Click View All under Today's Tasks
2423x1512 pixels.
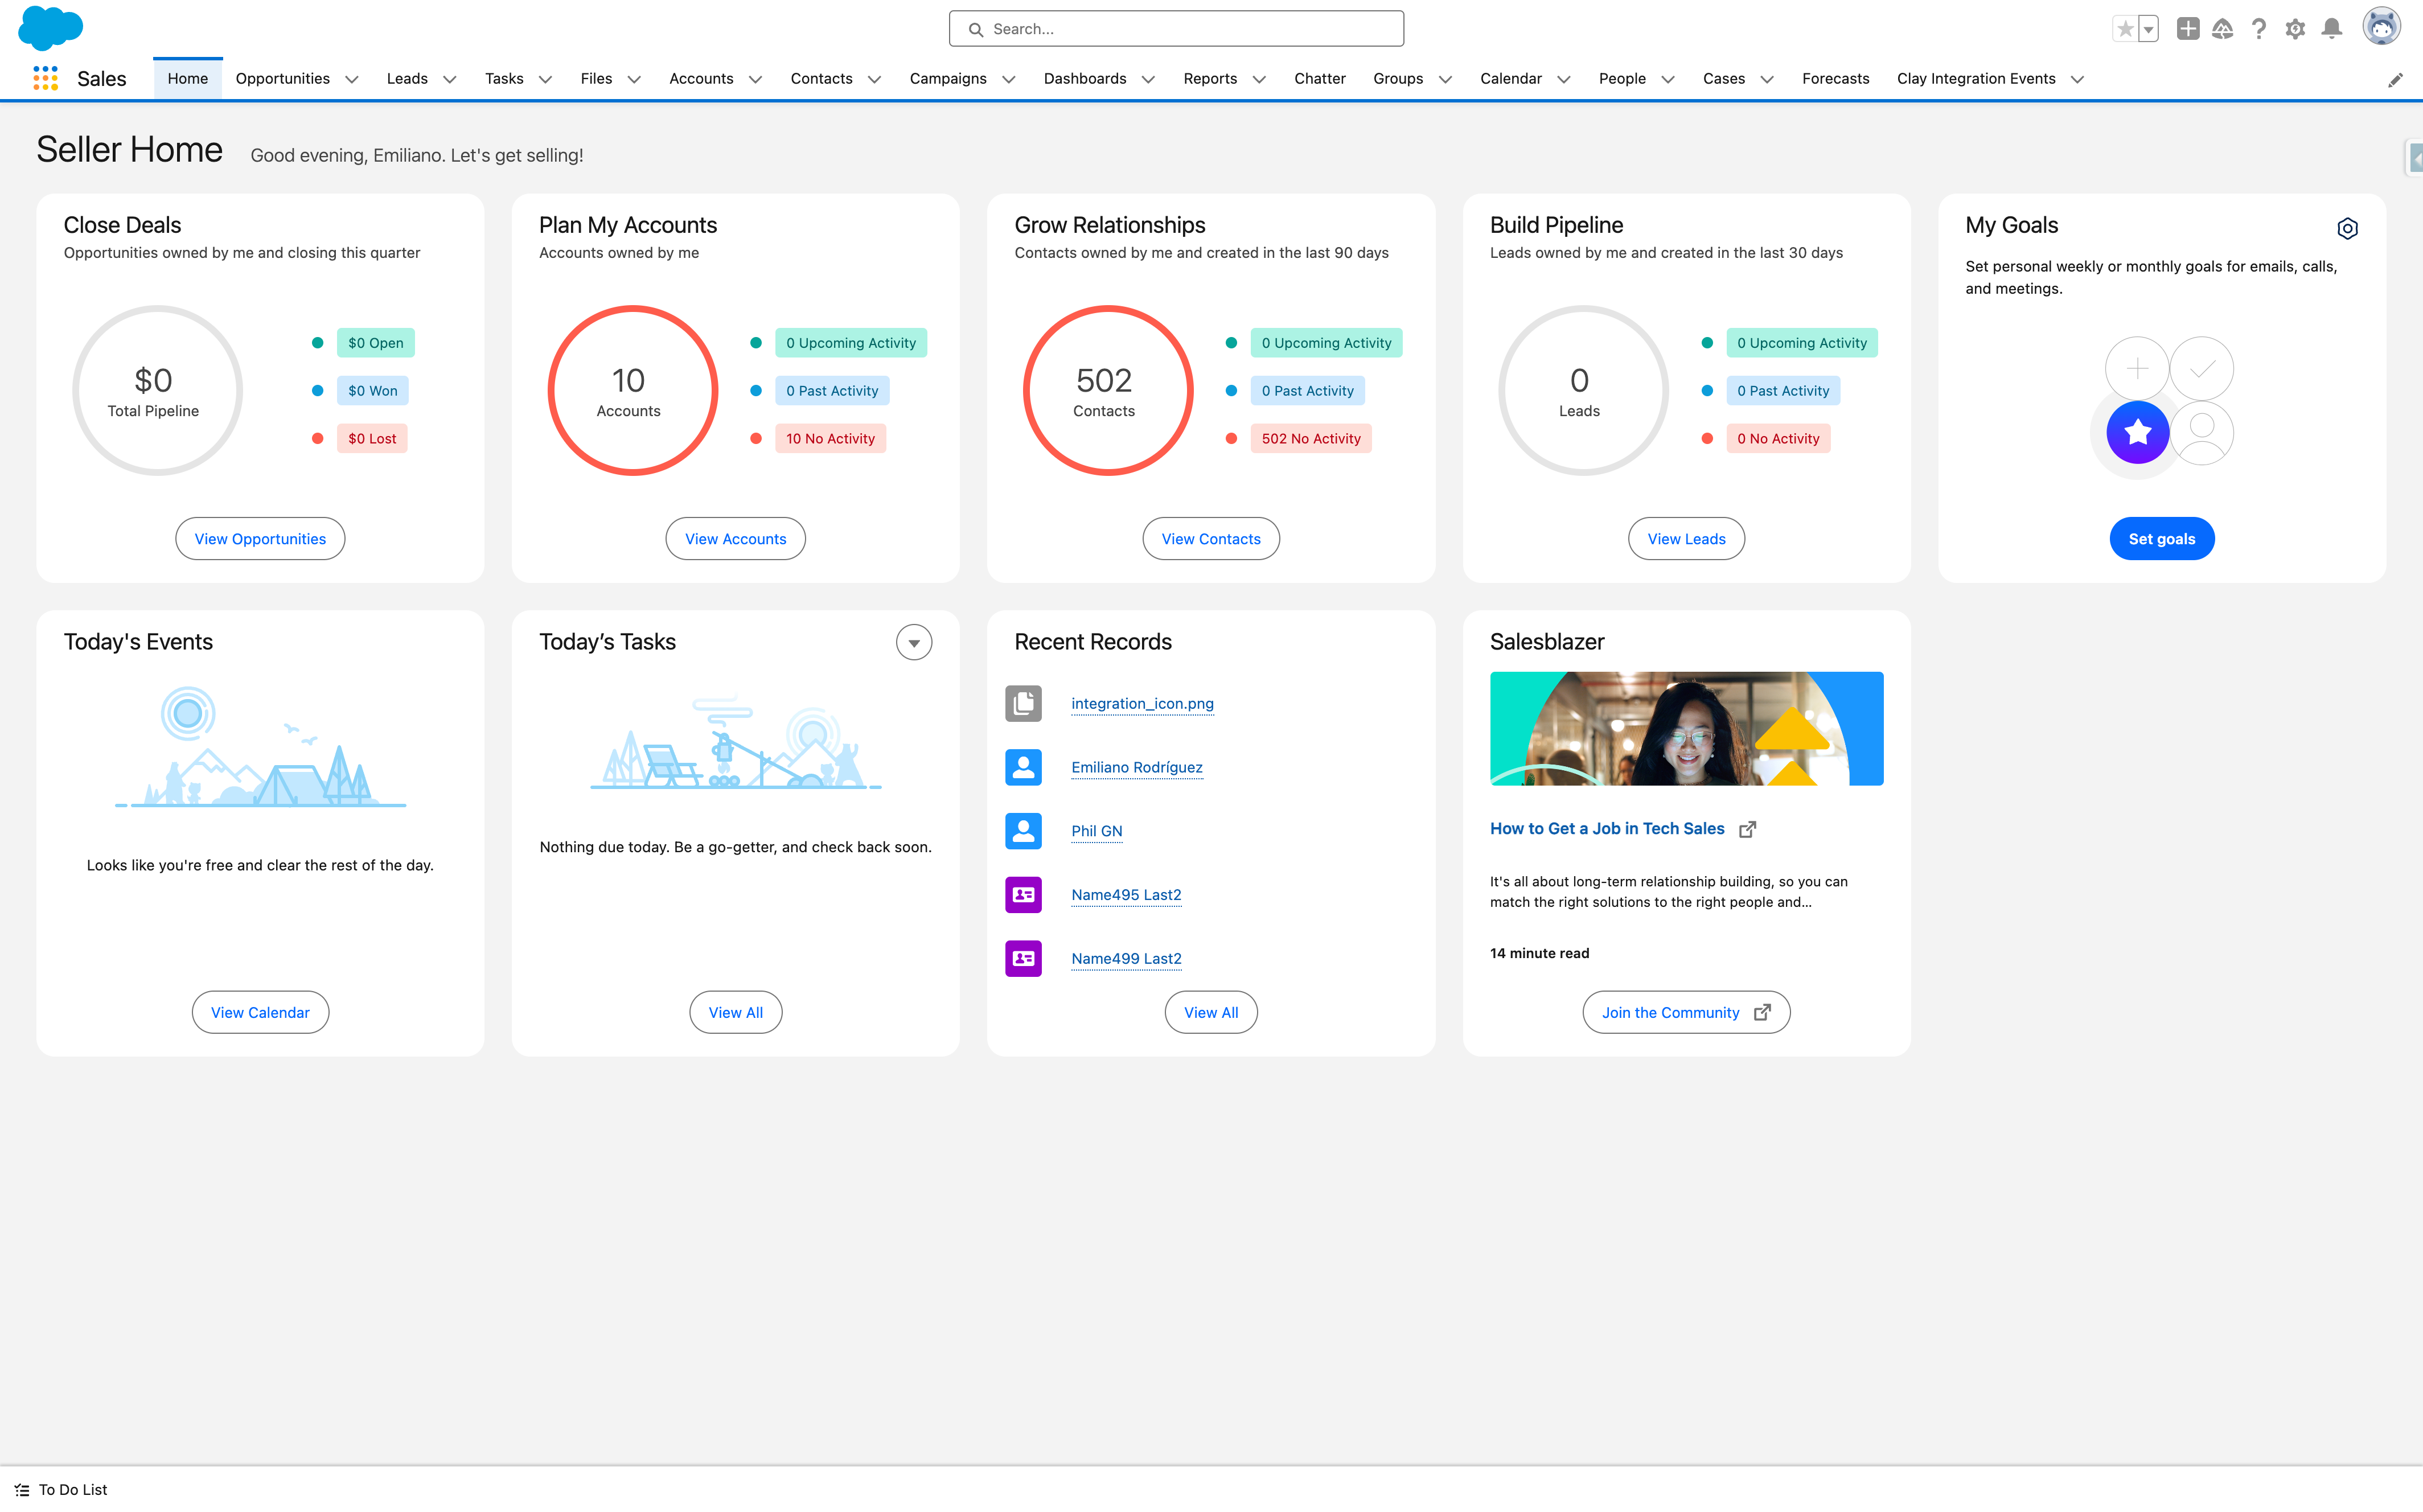click(x=736, y=1013)
